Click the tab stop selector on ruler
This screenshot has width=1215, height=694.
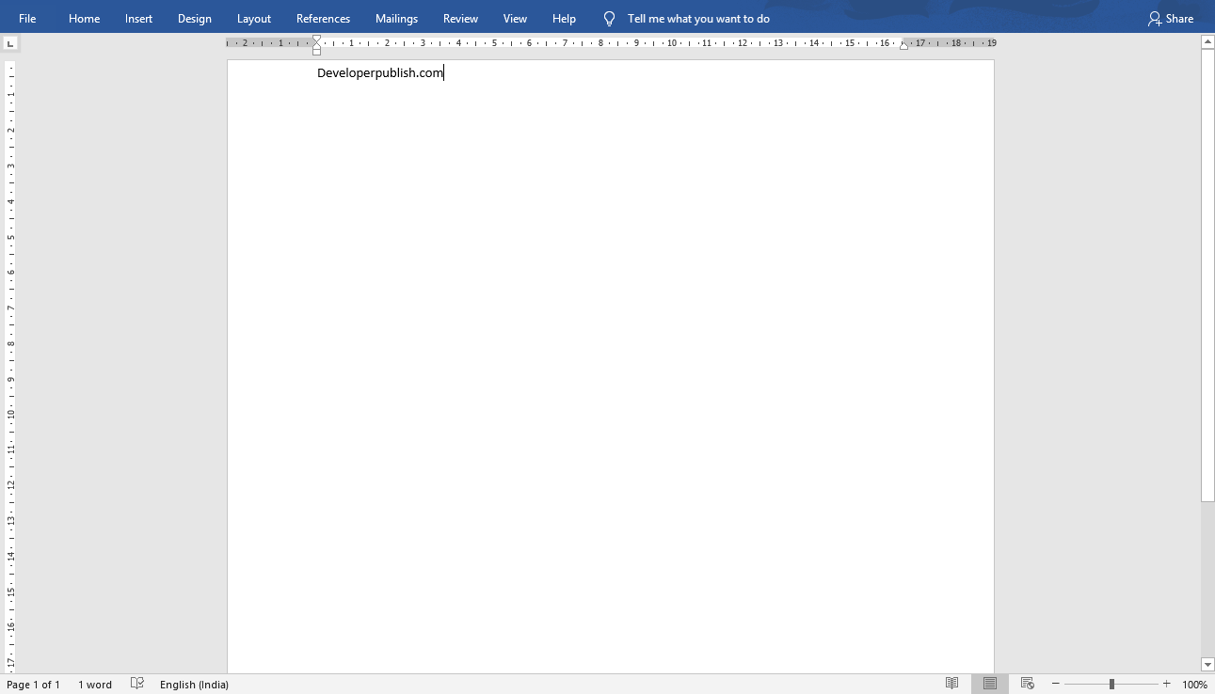point(10,42)
